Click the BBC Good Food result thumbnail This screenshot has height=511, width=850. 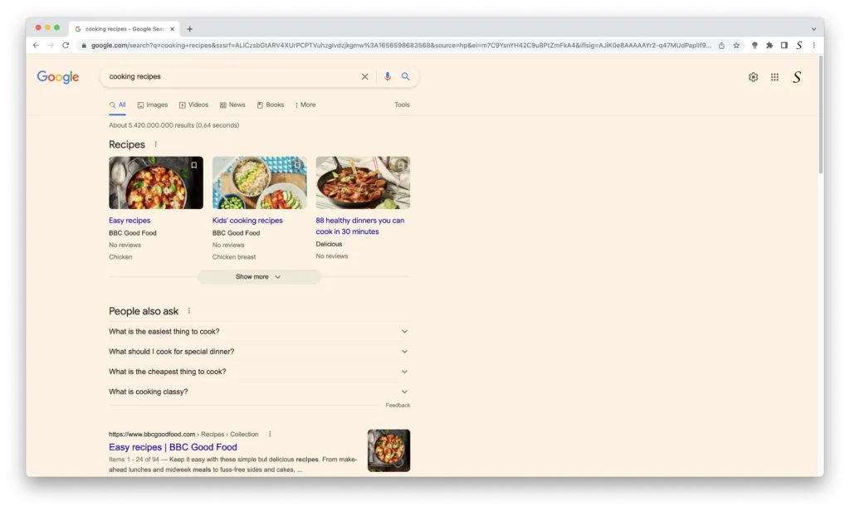pyautogui.click(x=388, y=450)
